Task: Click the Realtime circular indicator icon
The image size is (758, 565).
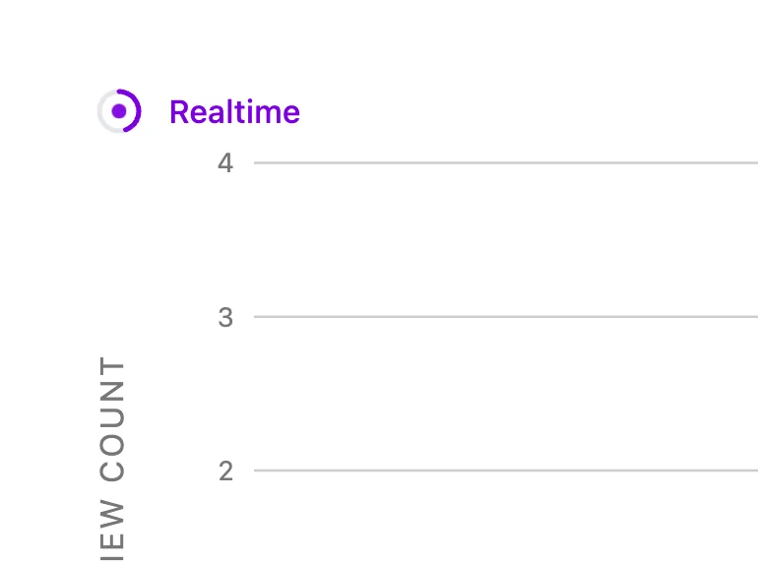Action: 119,111
